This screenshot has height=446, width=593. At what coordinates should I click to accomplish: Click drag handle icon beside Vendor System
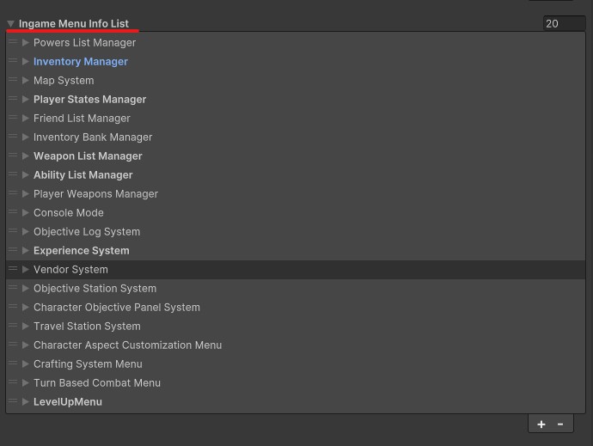(13, 269)
